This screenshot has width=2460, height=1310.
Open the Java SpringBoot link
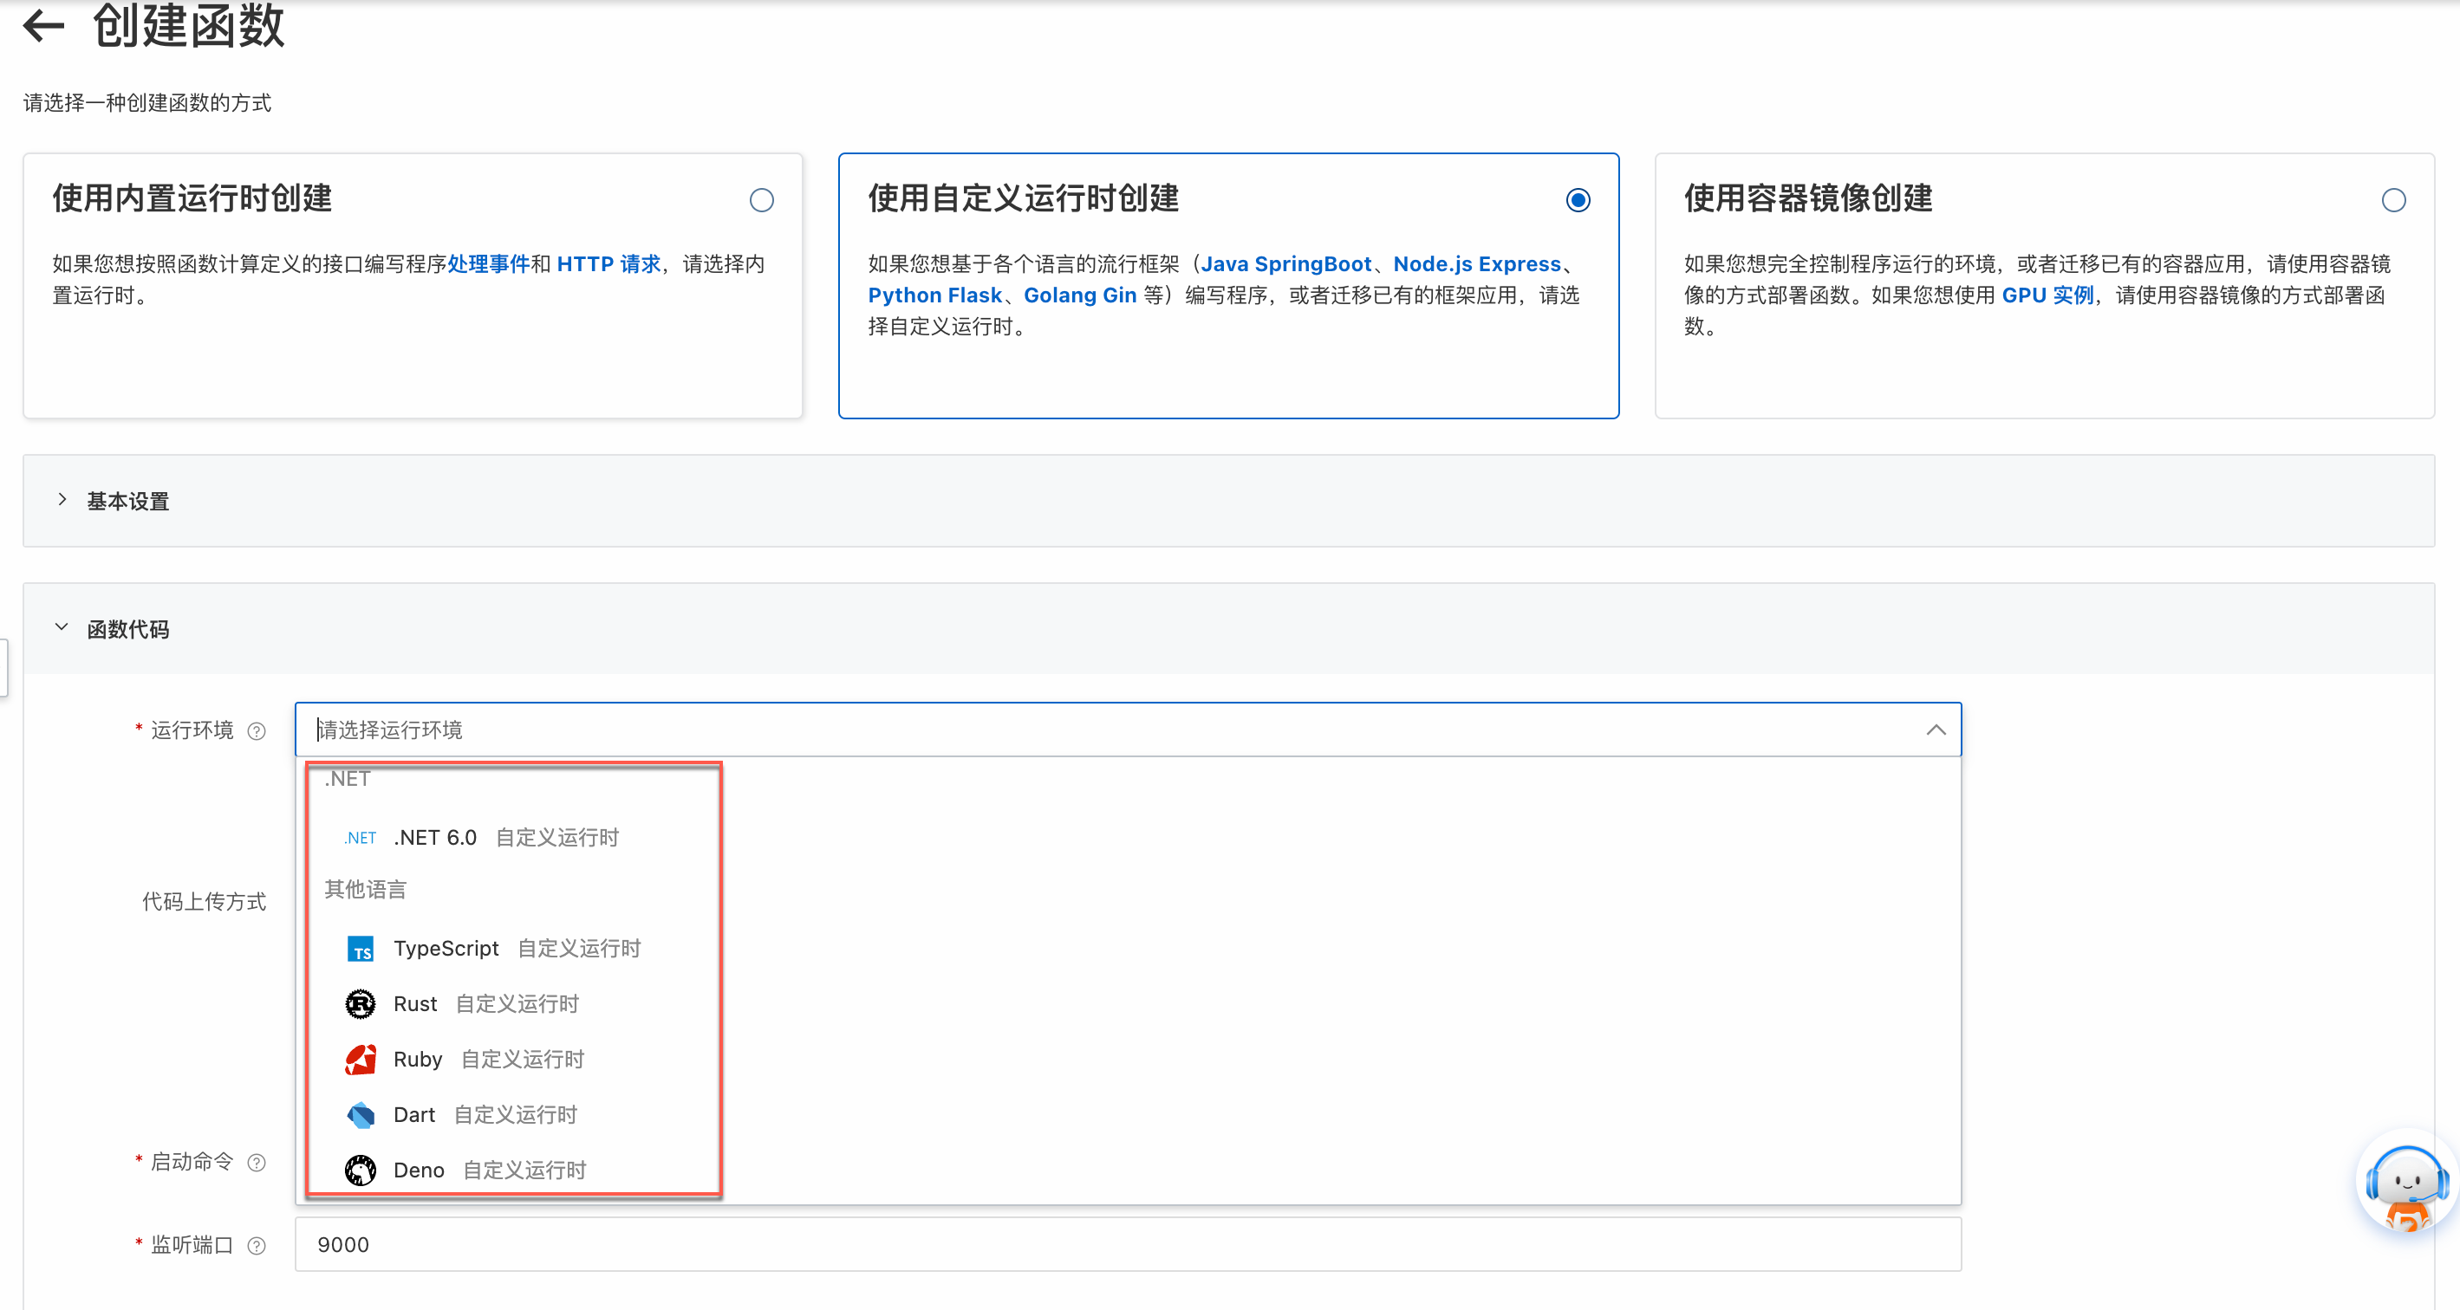1285,264
